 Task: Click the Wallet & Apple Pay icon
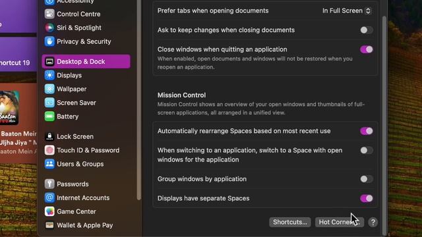[49, 225]
